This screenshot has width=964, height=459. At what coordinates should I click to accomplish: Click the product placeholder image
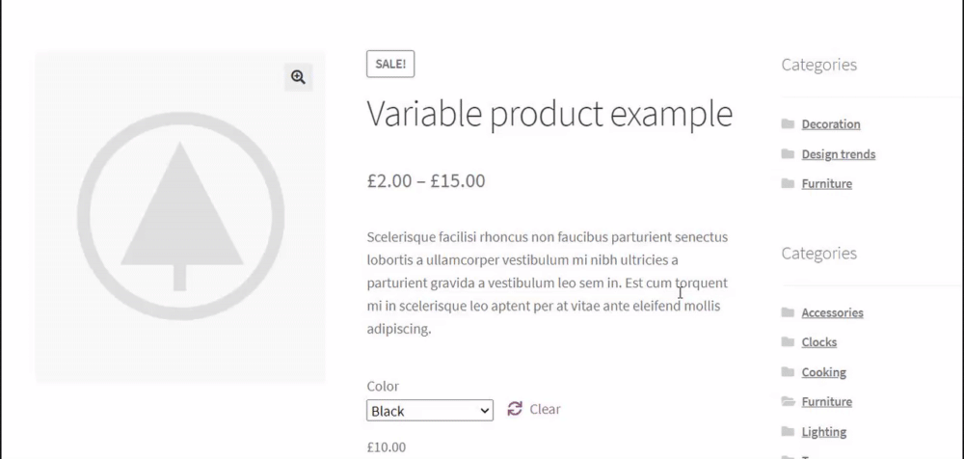180,217
